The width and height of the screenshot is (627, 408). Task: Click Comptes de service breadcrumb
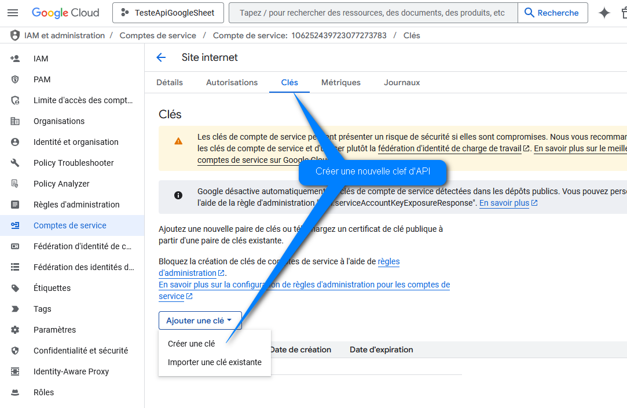pyautogui.click(x=158, y=35)
